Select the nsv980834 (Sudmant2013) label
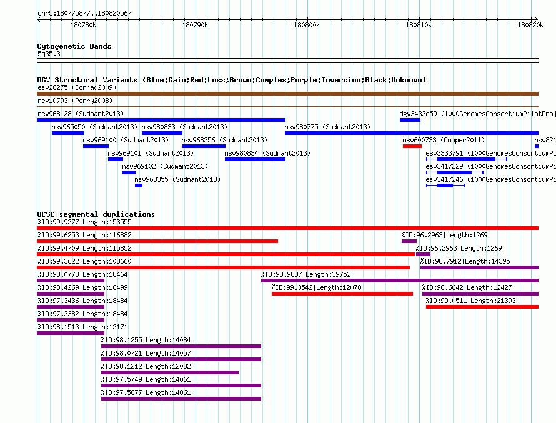Image resolution: width=556 pixels, height=423 pixels. [267, 153]
